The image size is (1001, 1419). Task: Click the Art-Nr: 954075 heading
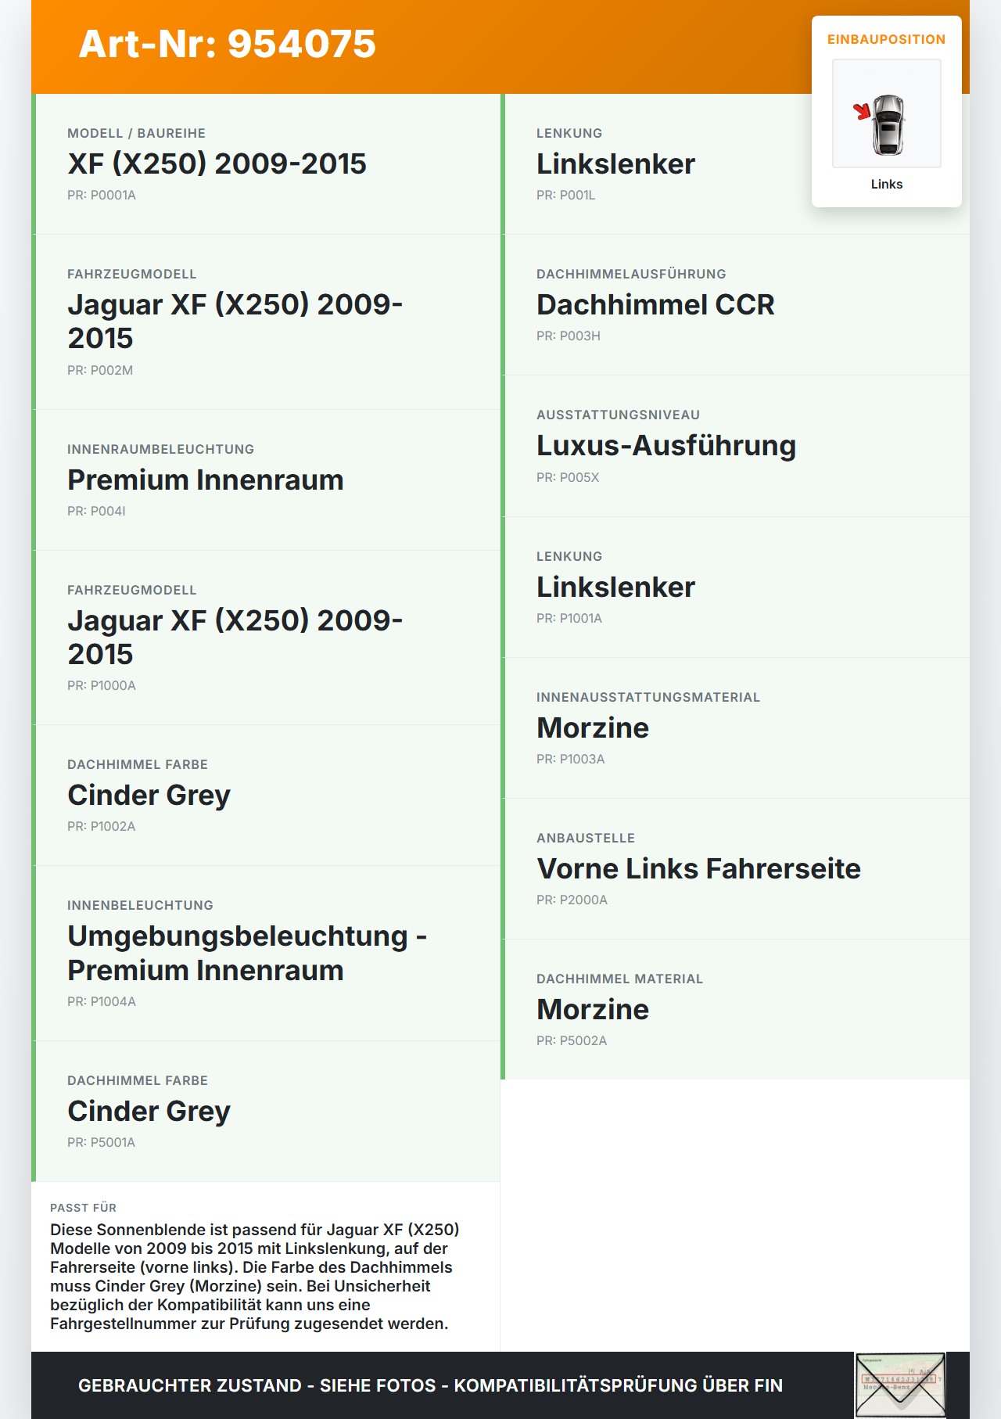point(227,44)
